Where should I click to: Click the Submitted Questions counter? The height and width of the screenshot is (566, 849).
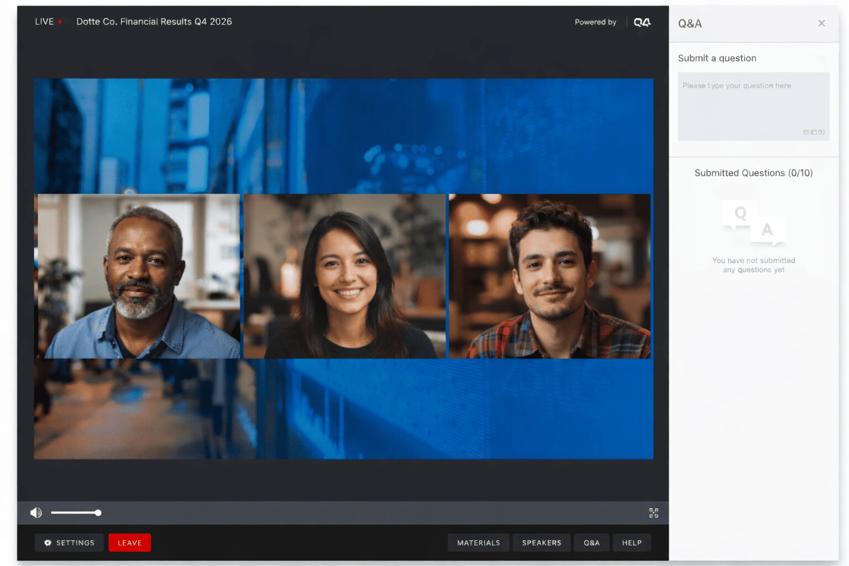(753, 172)
